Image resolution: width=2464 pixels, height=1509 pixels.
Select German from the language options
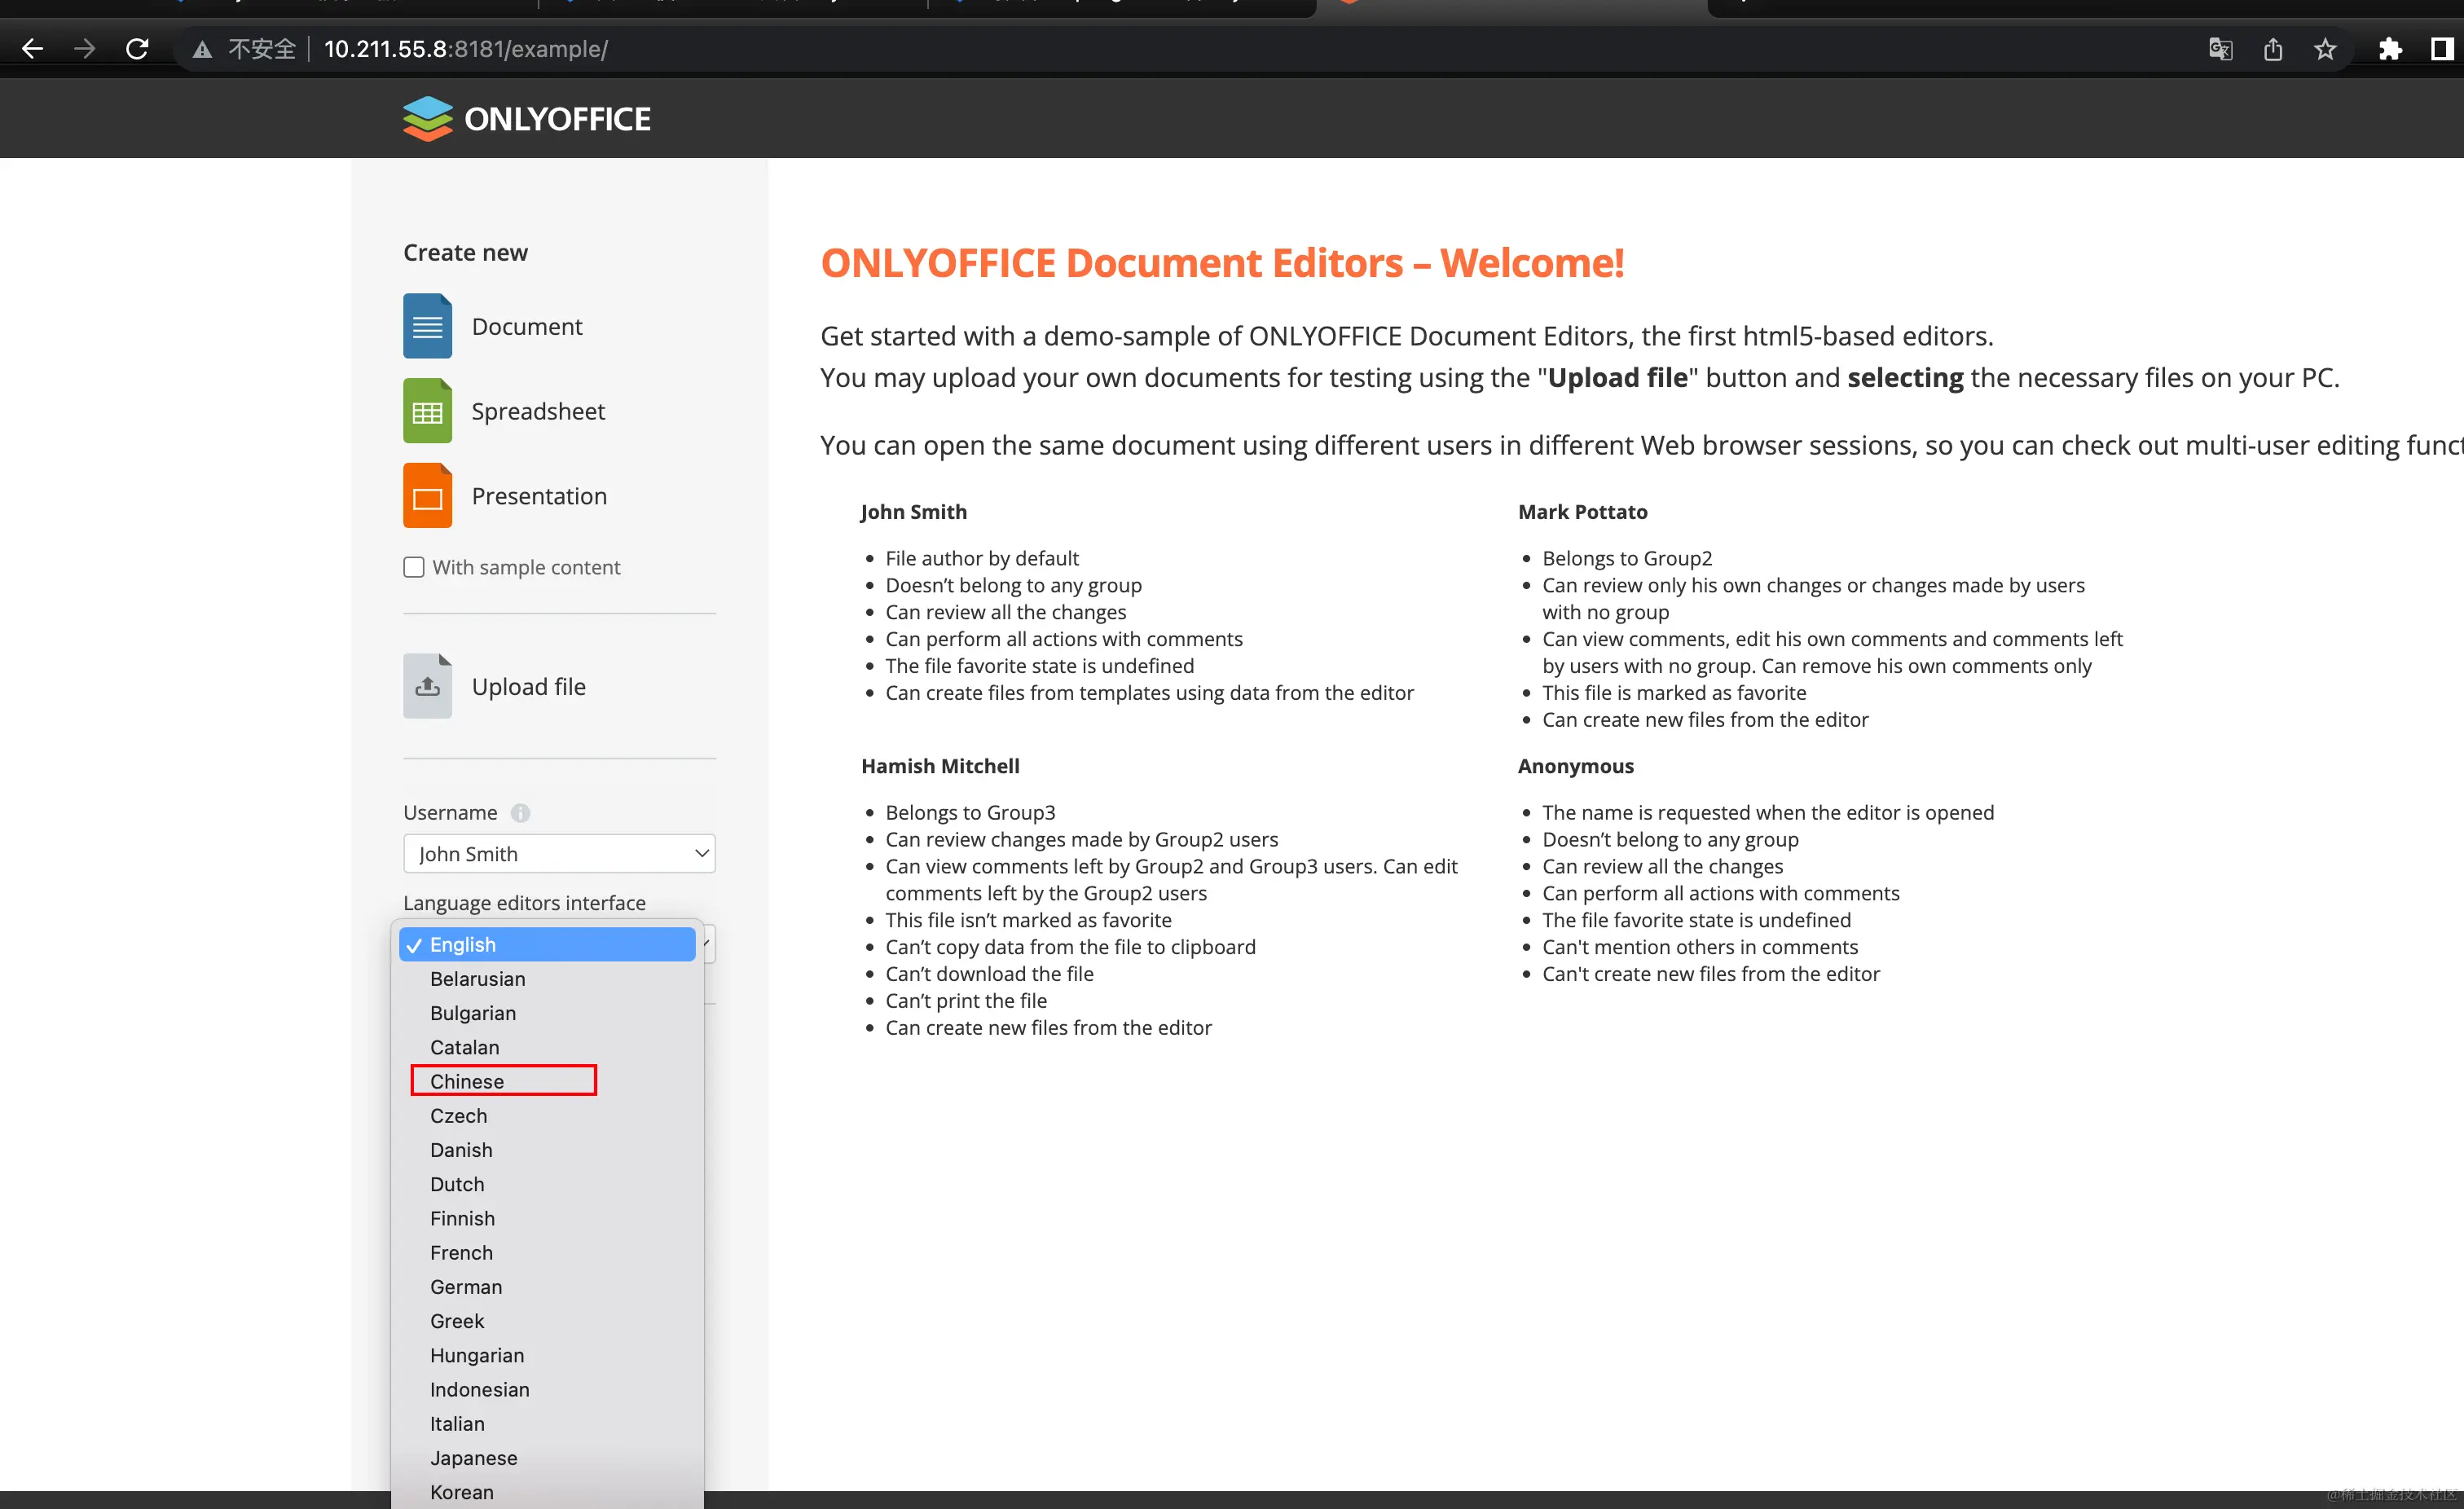(466, 1287)
